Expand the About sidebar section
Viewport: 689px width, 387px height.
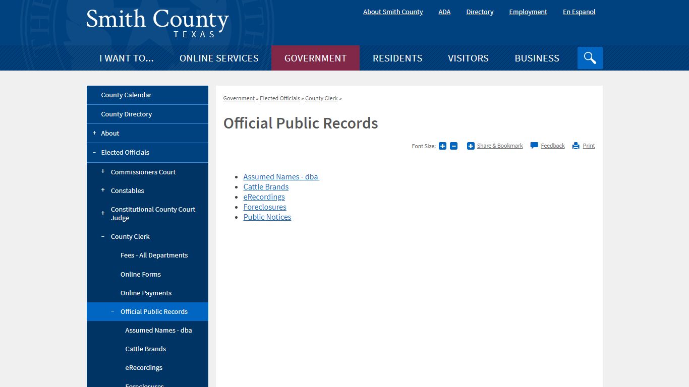94,133
